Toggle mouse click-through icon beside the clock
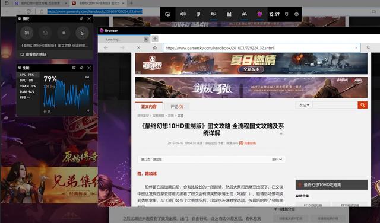The image size is (380, 223). click(286, 14)
